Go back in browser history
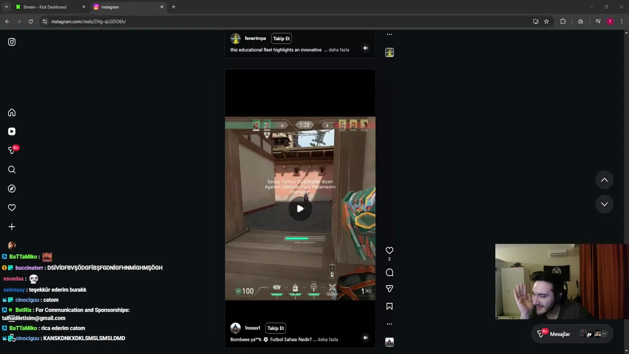This screenshot has width=629, height=354. [x=7, y=22]
